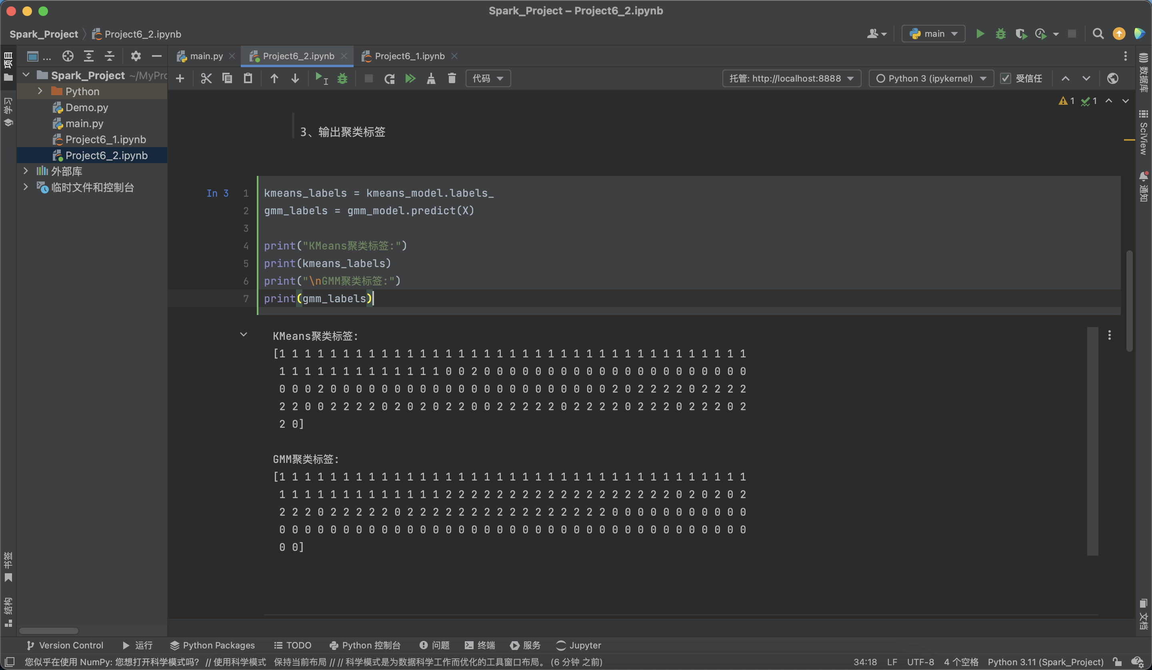Viewport: 1152px width, 670px height.
Task: Switch to main.py tab
Action: pos(206,56)
